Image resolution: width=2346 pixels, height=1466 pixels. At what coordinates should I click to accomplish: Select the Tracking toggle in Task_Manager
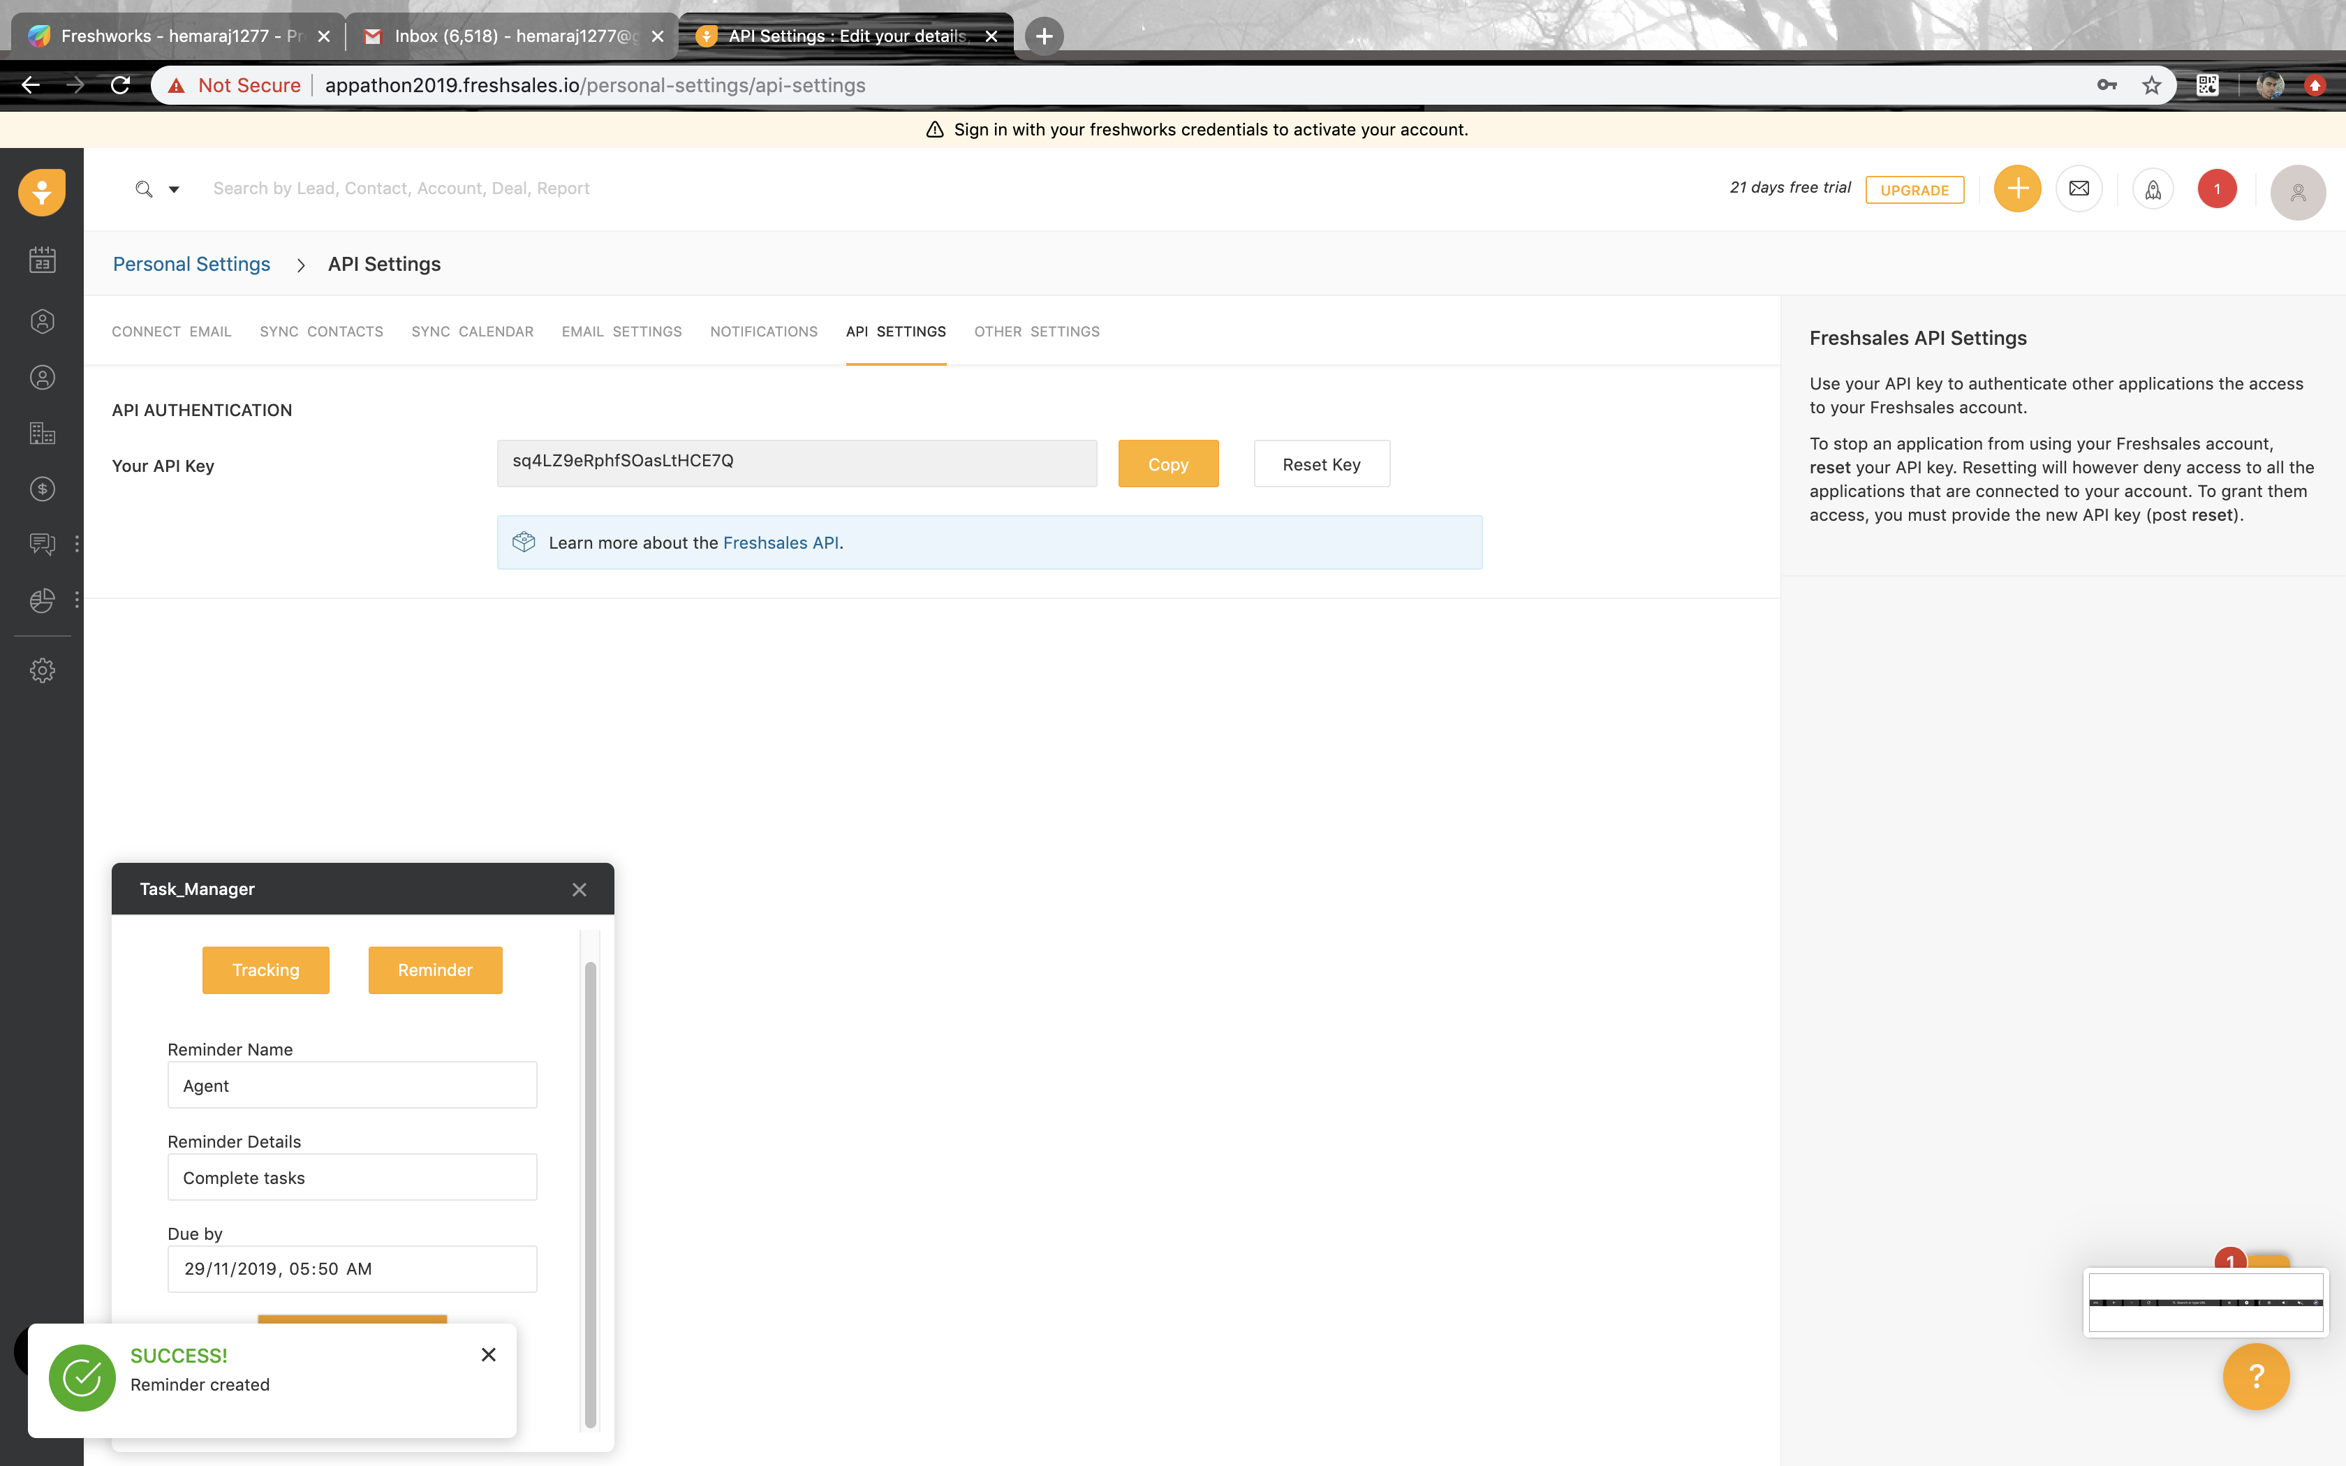[x=265, y=970]
